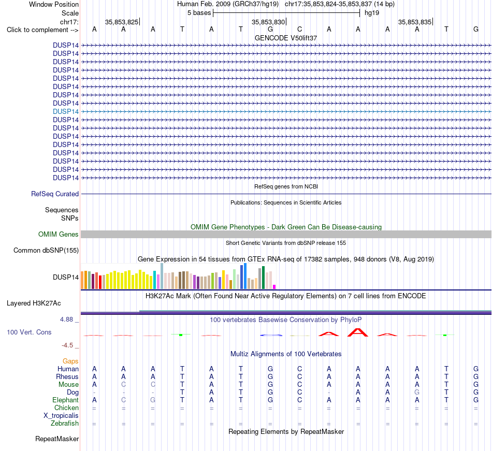492x451 pixels.
Task: Click the 100 Vert. Cons track label
Action: [x=29, y=332]
